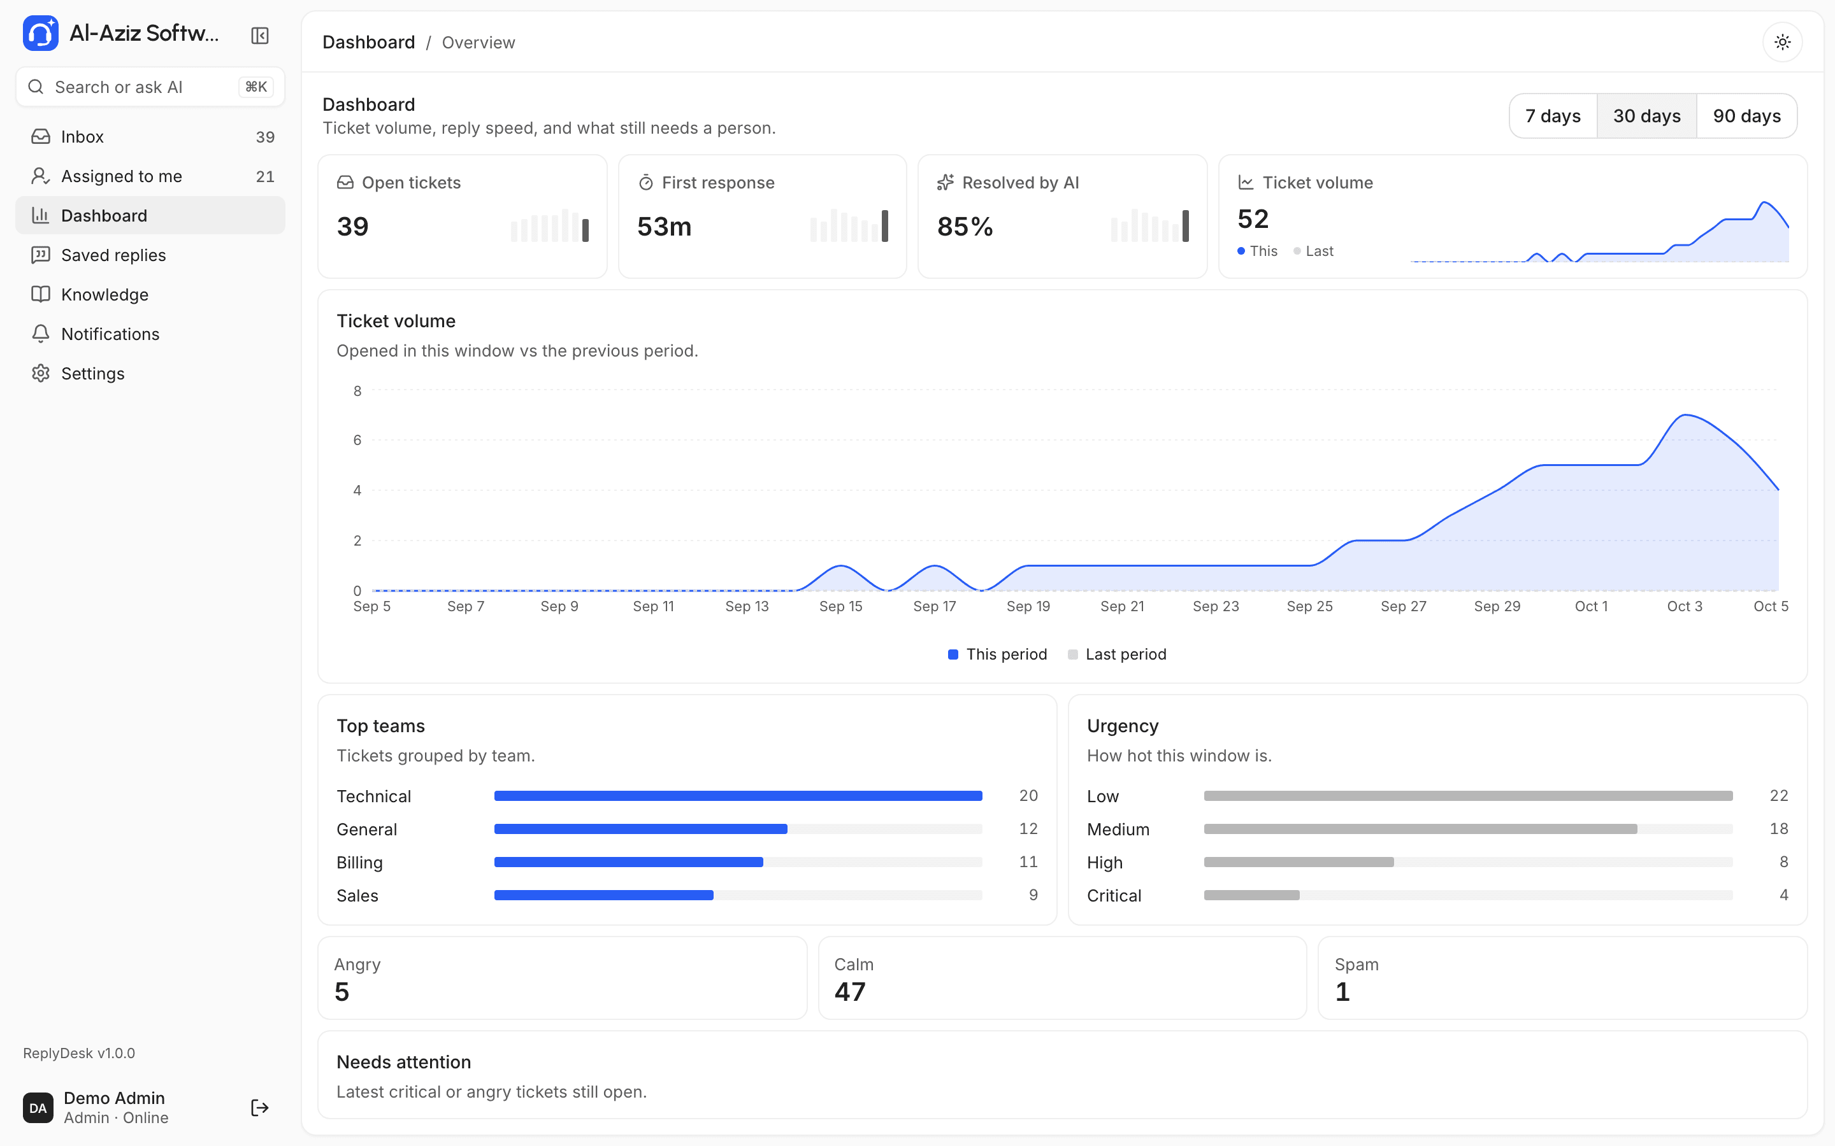Viewport: 1835px width, 1146px height.
Task: Toggle the This legend in mini card
Action: tap(1257, 251)
